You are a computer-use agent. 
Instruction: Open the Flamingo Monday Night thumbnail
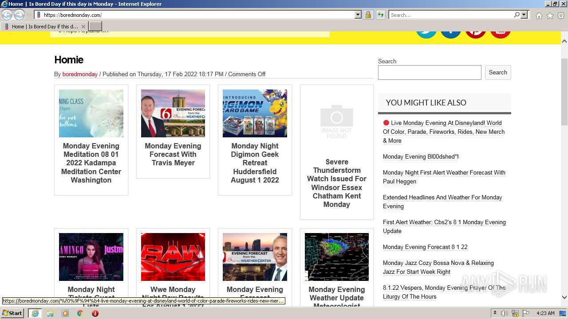(91, 257)
